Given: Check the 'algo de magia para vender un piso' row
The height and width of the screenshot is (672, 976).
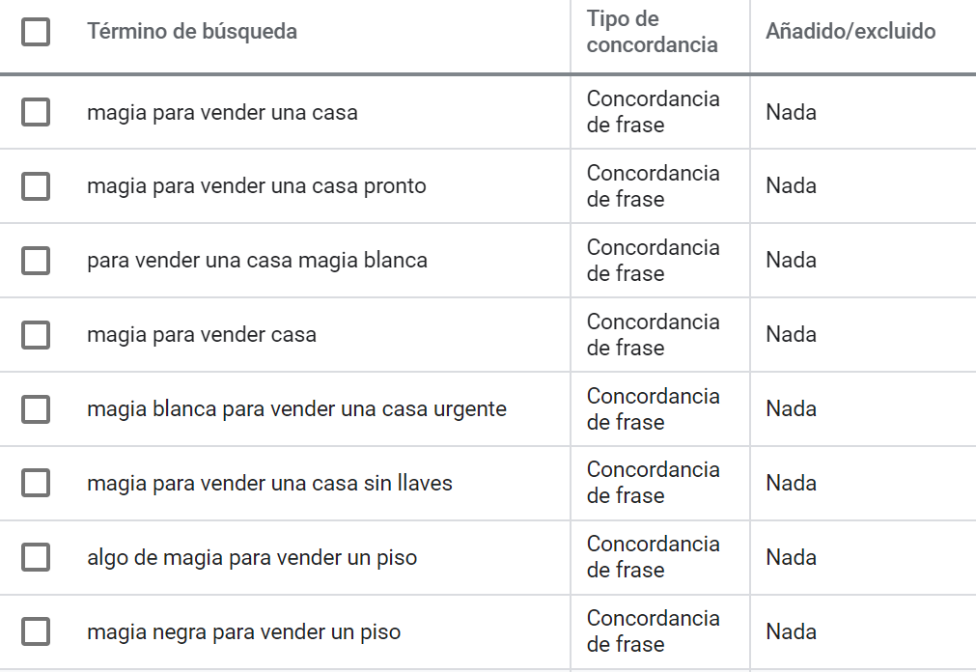Looking at the screenshot, I should tap(36, 557).
